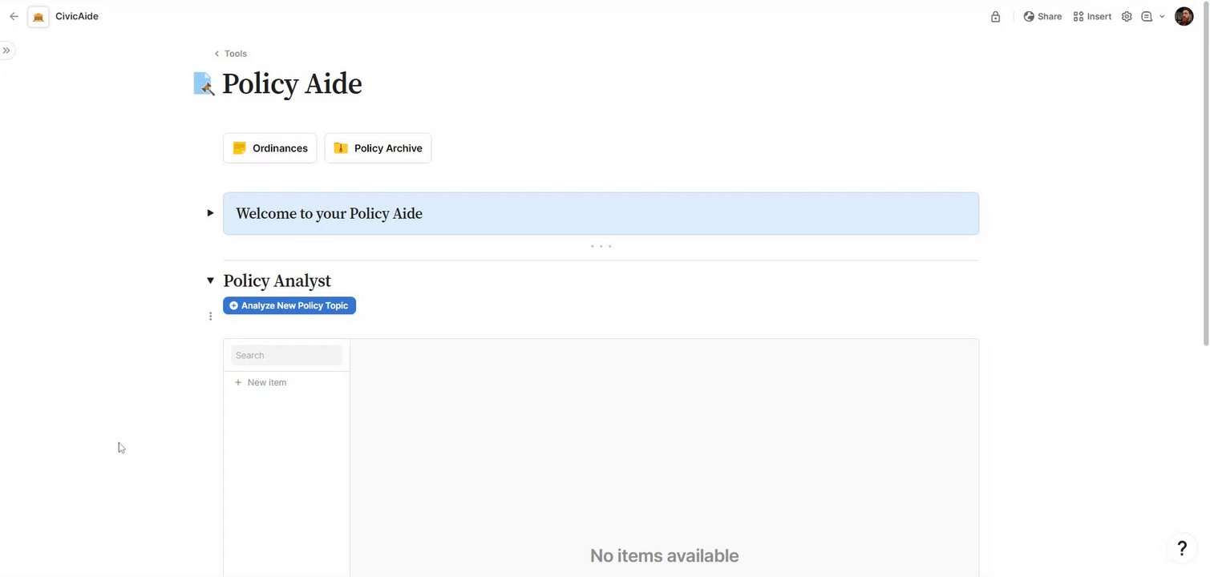The image size is (1210, 577).
Task: Open block options three-dot handle
Action: click(210, 317)
